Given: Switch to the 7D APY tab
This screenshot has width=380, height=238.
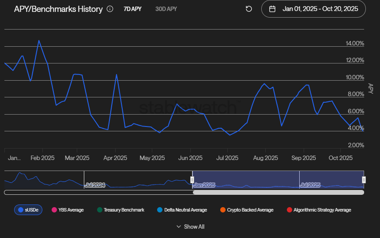Looking at the screenshot, I should click(132, 9).
